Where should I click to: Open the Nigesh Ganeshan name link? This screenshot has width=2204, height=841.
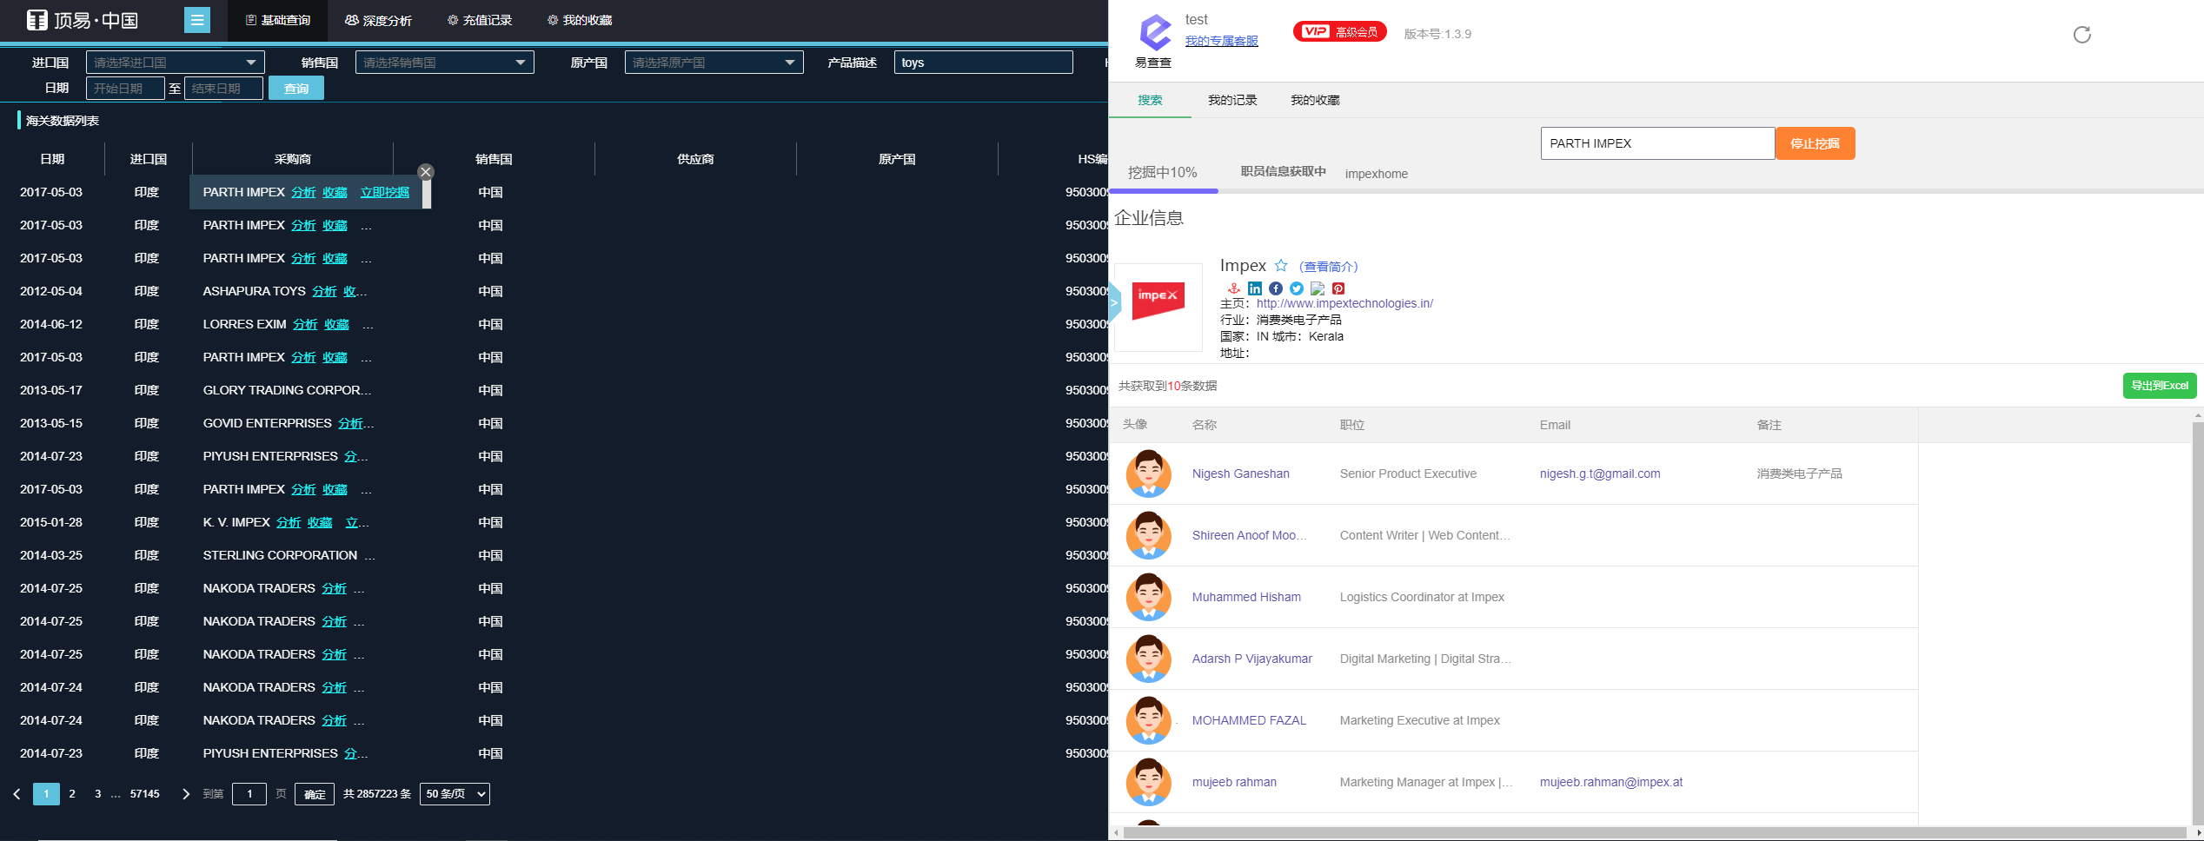pos(1241,473)
